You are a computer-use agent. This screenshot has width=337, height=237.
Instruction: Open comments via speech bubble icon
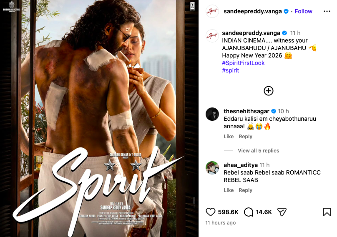[249, 212]
